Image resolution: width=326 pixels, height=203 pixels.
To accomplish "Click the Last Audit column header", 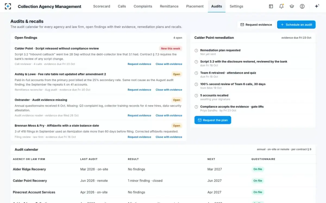I will click(x=89, y=159).
